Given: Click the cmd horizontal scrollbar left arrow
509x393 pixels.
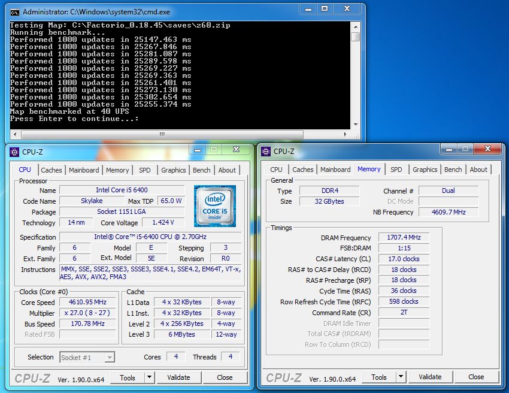Looking at the screenshot, I should pos(14,134).
